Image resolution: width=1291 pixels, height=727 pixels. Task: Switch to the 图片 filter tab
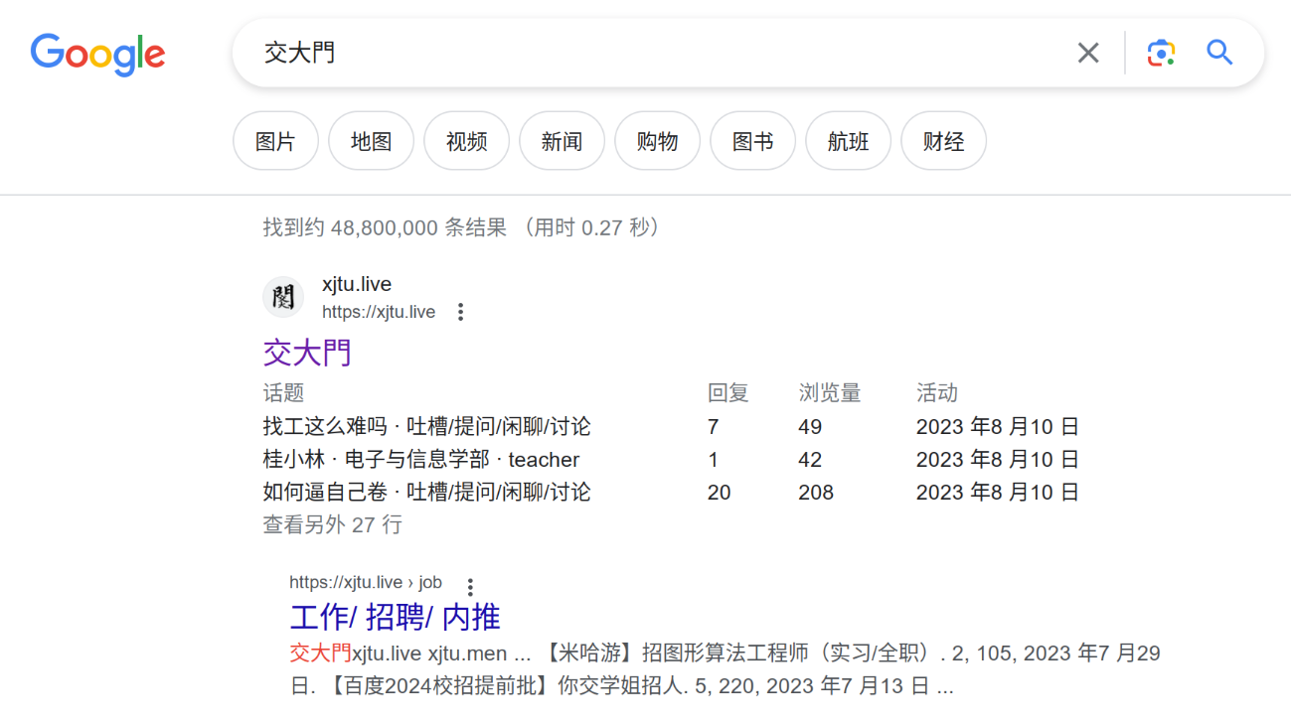coord(275,141)
